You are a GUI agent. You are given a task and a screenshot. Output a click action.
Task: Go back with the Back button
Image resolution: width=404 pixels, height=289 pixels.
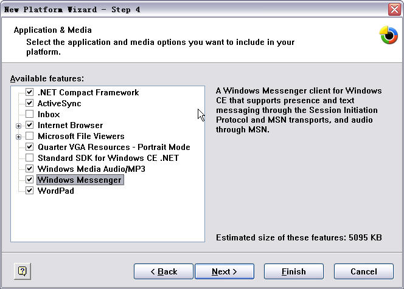pyautogui.click(x=163, y=271)
